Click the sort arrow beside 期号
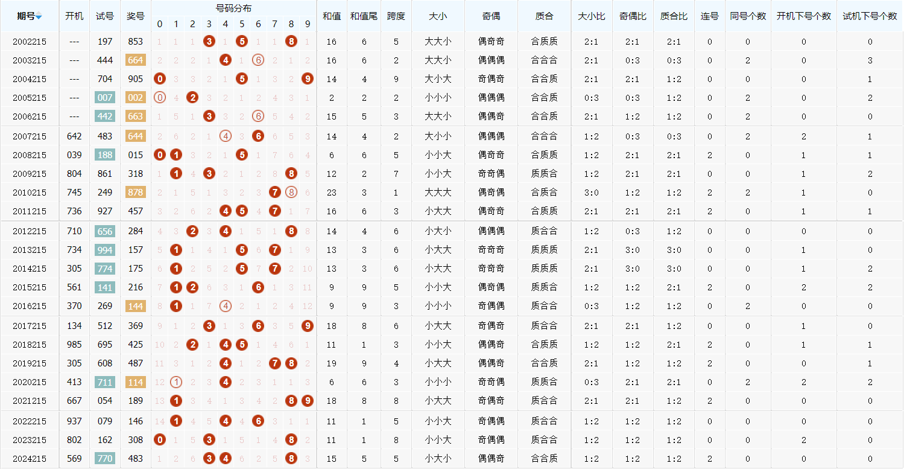 (39, 17)
